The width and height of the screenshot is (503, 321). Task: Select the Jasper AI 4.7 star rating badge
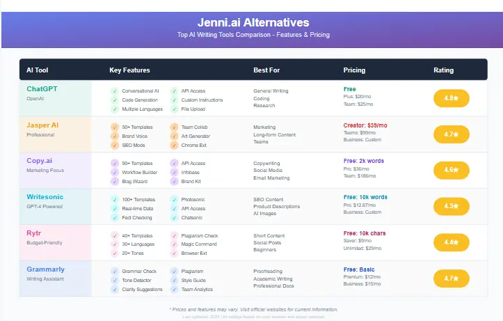coord(452,134)
